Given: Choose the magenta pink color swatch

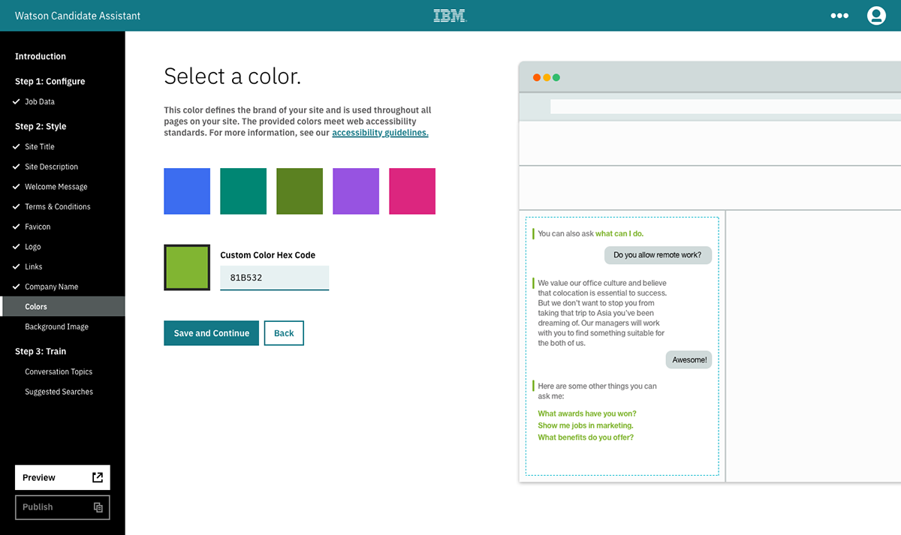Looking at the screenshot, I should pyautogui.click(x=412, y=191).
